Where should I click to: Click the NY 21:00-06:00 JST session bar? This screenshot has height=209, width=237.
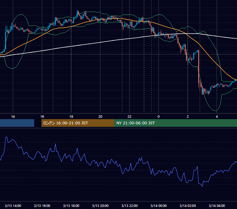pos(175,123)
